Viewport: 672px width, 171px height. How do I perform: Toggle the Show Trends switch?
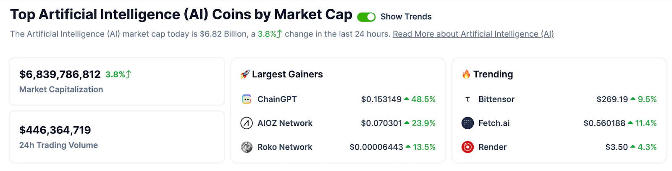pyautogui.click(x=366, y=17)
